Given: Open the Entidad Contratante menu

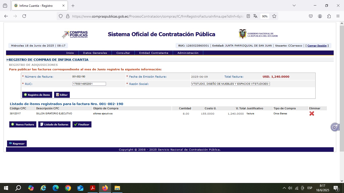Looking at the screenshot, I should click(154, 53).
